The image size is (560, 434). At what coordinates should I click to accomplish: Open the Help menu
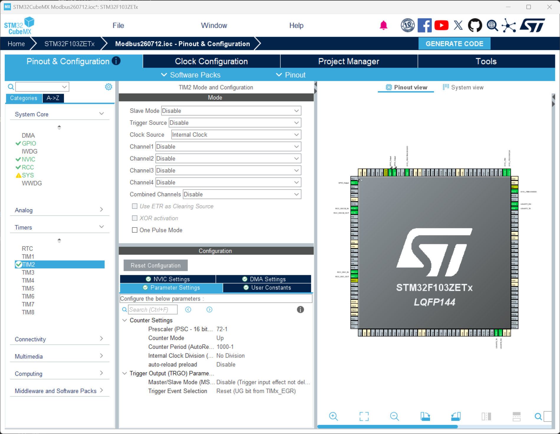pos(296,26)
